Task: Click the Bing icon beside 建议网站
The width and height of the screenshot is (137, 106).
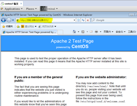Action: pyautogui.click(x=22, y=26)
